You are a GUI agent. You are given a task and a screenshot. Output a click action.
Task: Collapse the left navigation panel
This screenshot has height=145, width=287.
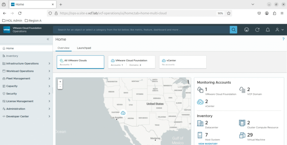click(48, 39)
